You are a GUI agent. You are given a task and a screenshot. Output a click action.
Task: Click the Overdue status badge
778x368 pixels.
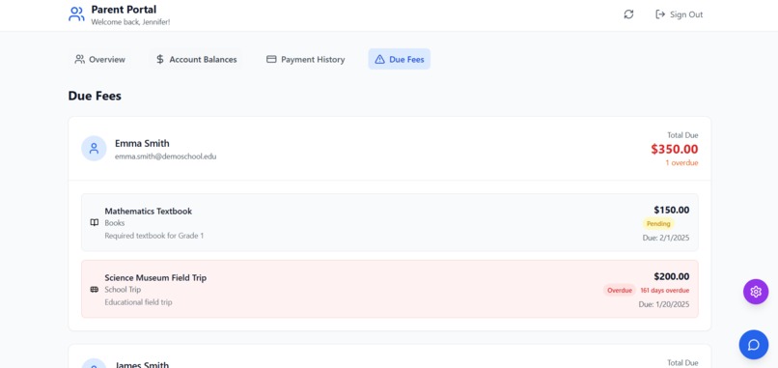pyautogui.click(x=620, y=291)
